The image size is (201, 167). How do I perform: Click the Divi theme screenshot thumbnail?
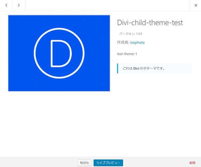(x=59, y=53)
